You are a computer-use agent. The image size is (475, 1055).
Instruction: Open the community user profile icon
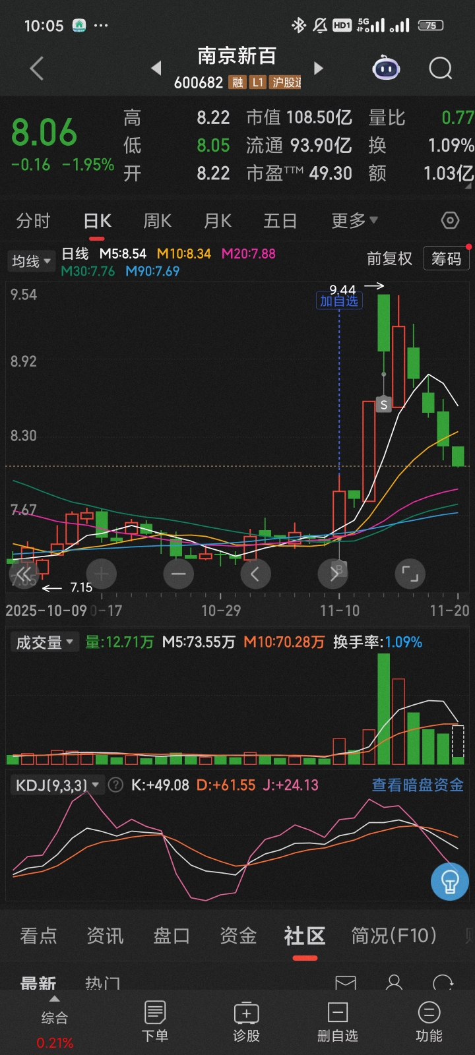[x=395, y=982]
